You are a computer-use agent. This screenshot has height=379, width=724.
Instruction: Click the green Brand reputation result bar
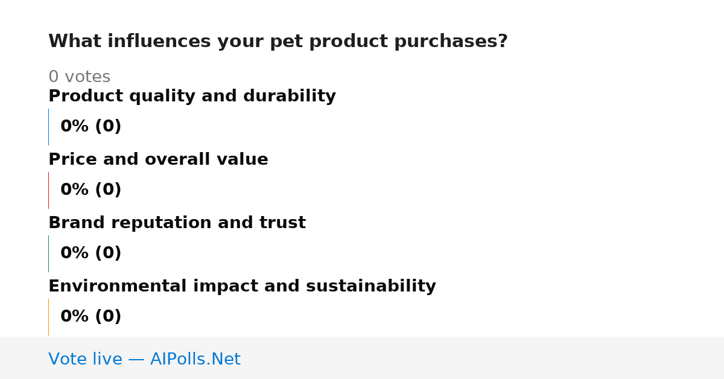pyautogui.click(x=48, y=253)
